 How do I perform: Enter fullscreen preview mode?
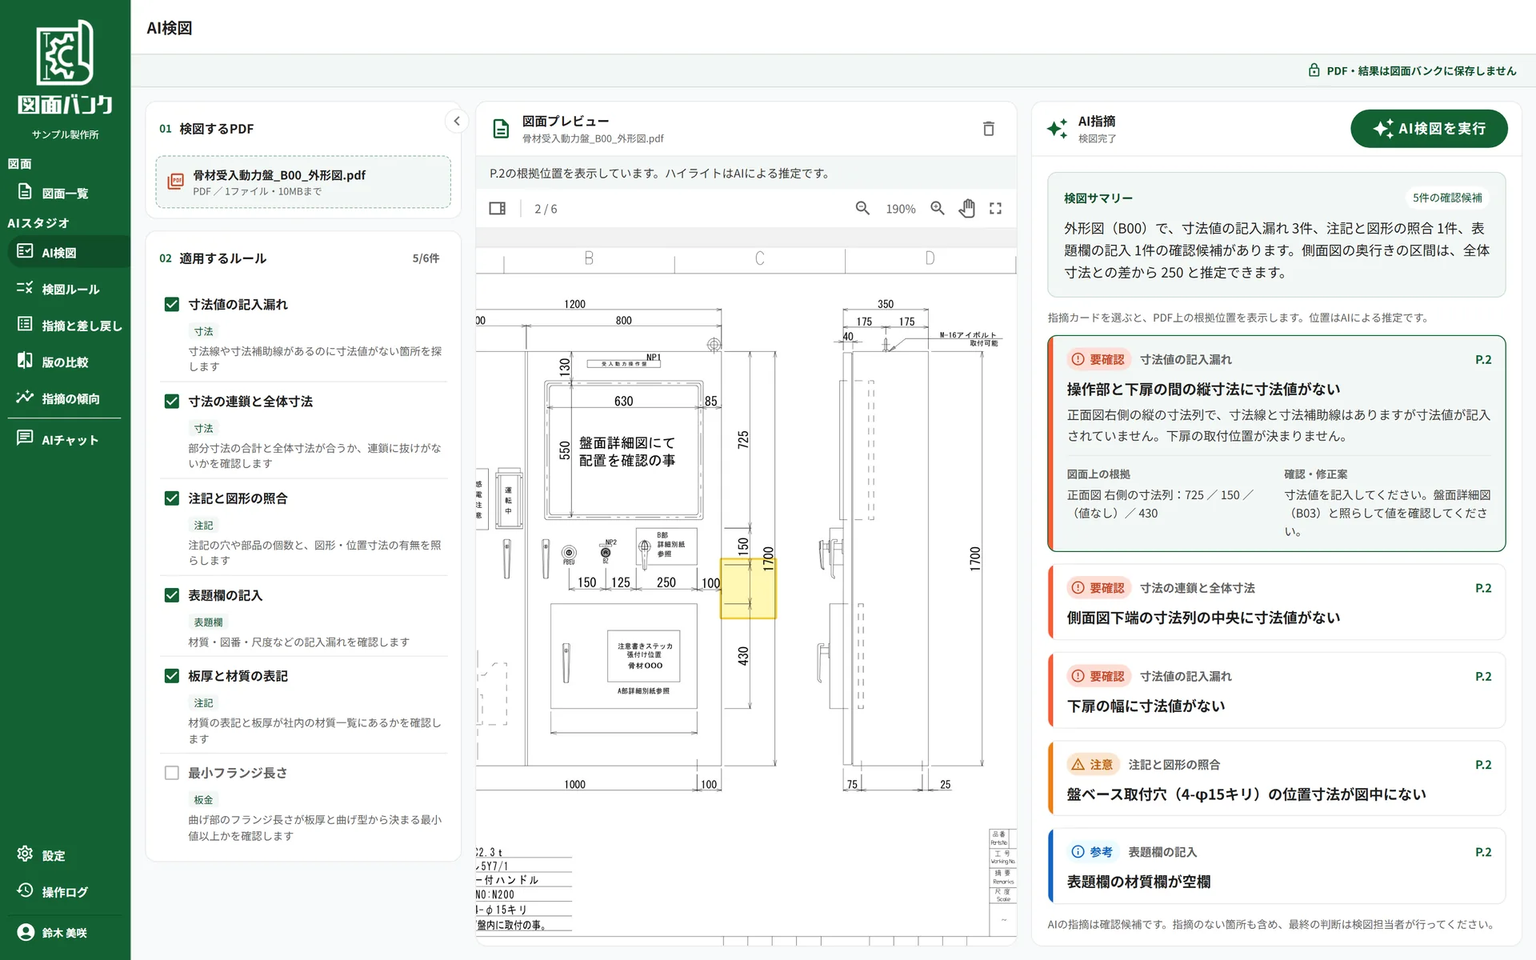coord(996,209)
